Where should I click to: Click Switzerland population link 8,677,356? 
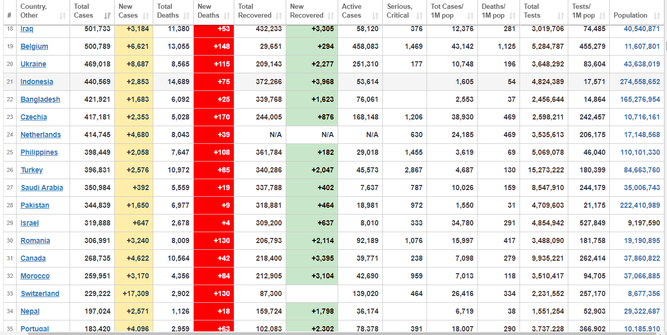(644, 293)
